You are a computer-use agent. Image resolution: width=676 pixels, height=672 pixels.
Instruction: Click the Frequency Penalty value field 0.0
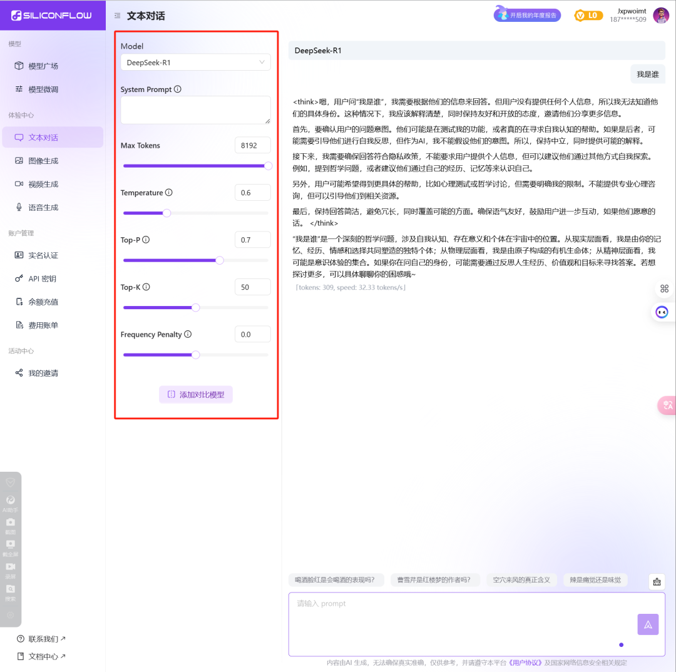tap(253, 334)
